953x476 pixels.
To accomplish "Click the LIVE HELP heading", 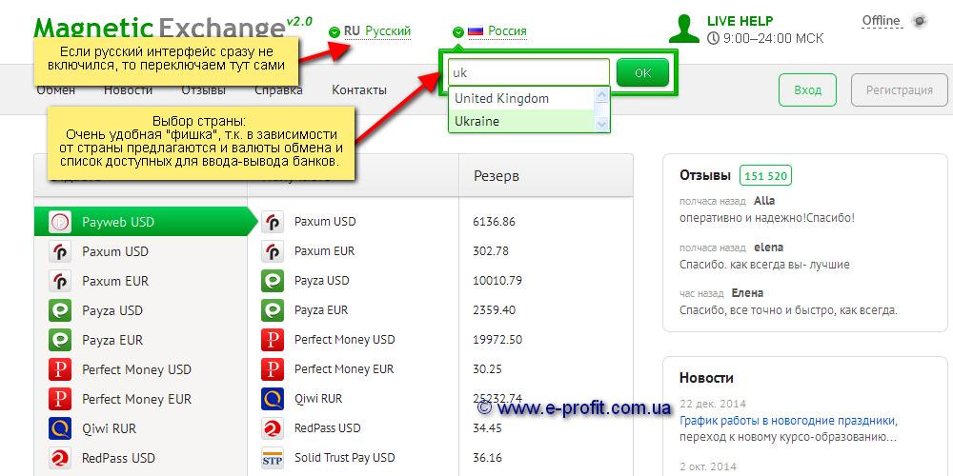I will (740, 21).
